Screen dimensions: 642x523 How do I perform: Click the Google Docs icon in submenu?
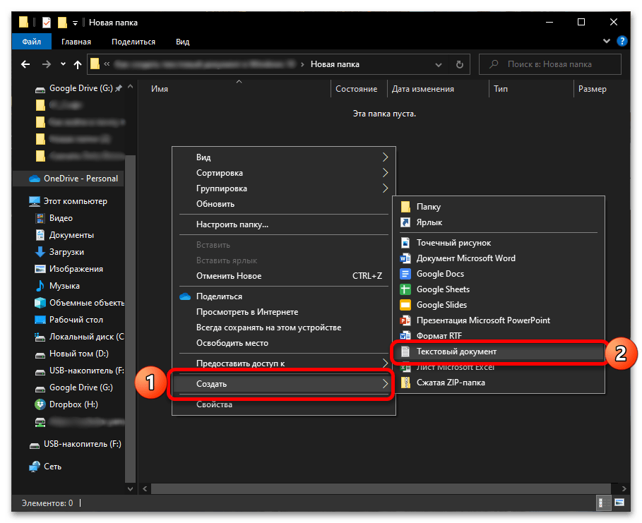[x=405, y=274]
